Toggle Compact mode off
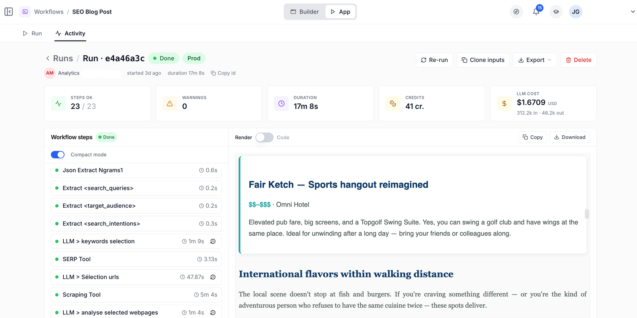This screenshot has height=318, width=637. (x=58, y=155)
